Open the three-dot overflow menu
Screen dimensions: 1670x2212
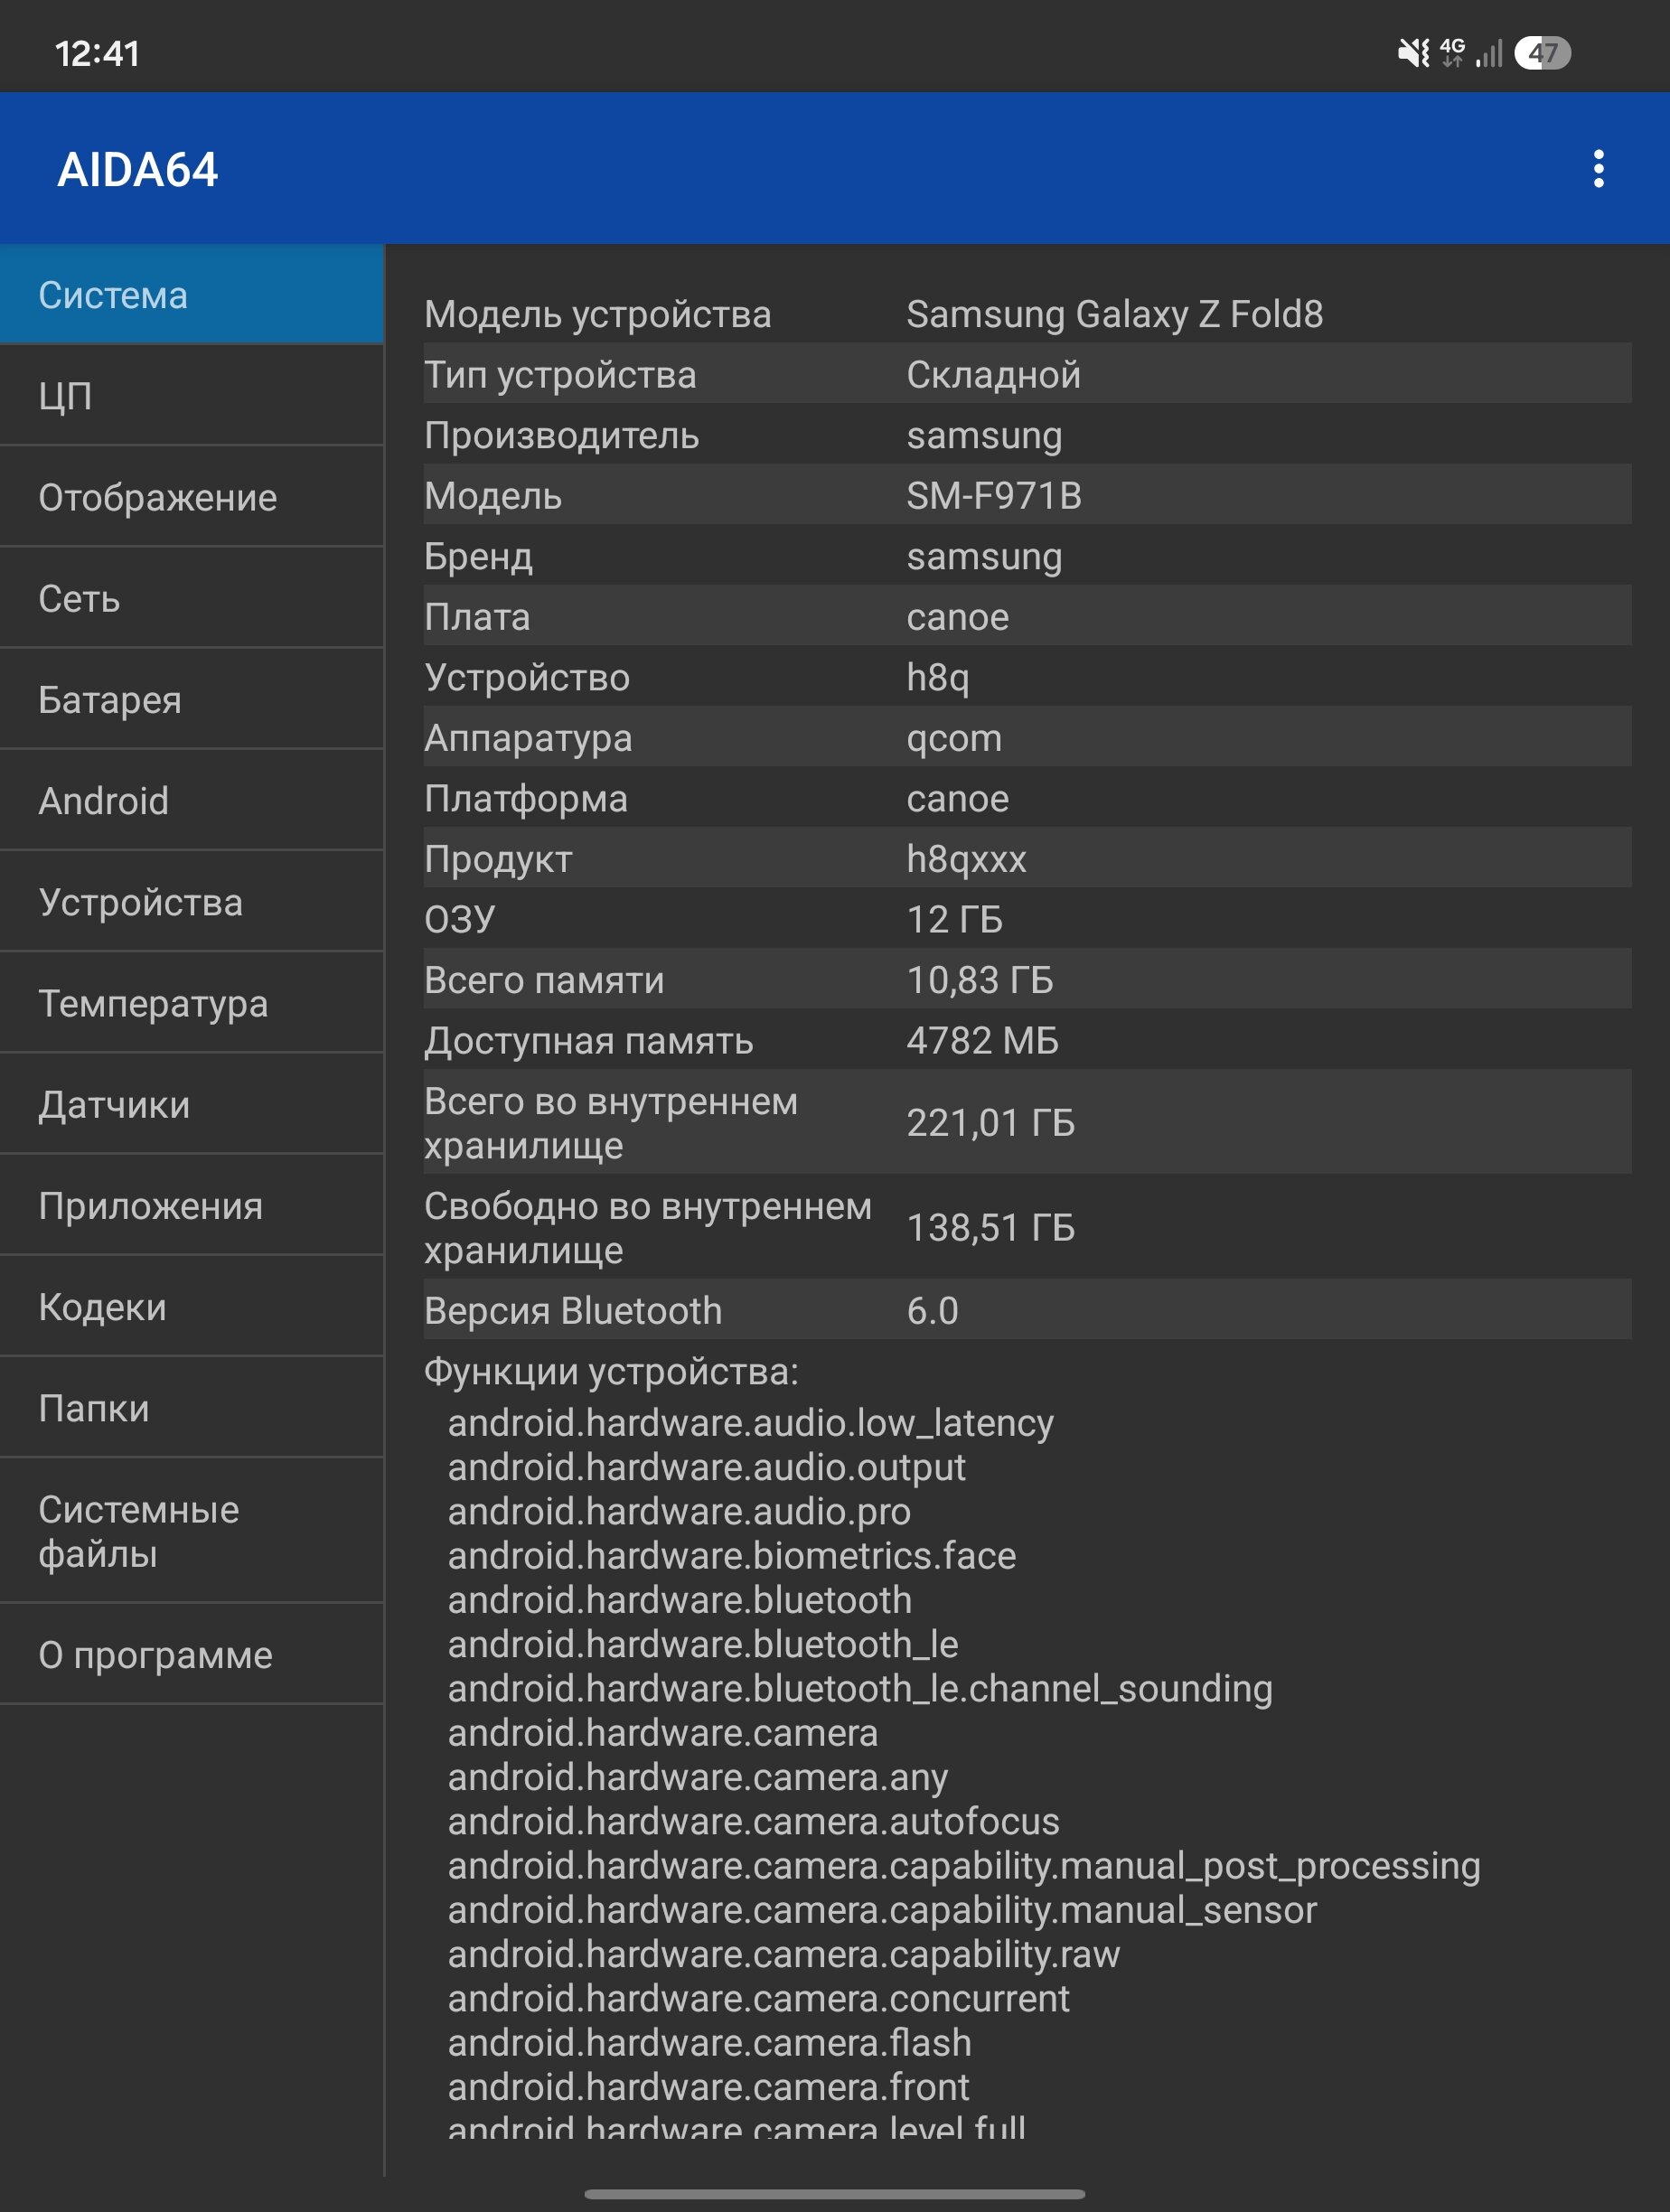1598,169
